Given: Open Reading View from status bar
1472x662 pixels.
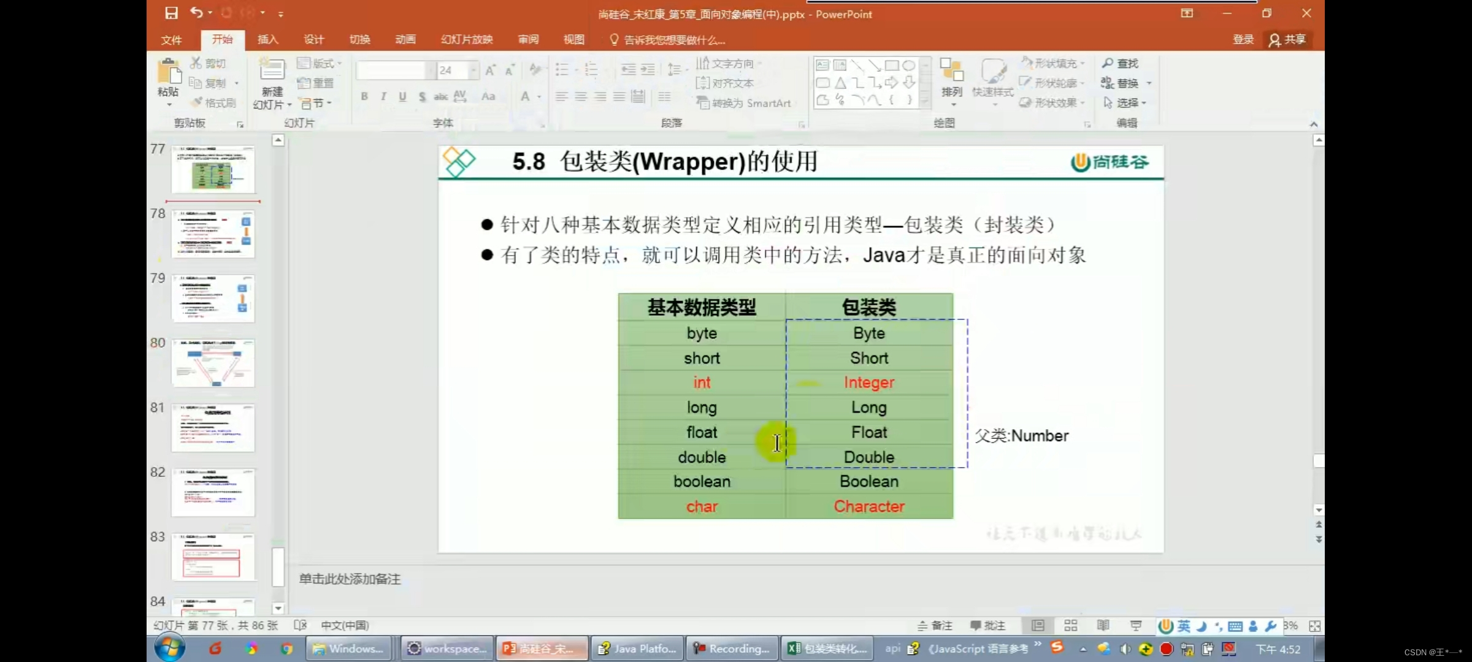Looking at the screenshot, I should coord(1103,625).
